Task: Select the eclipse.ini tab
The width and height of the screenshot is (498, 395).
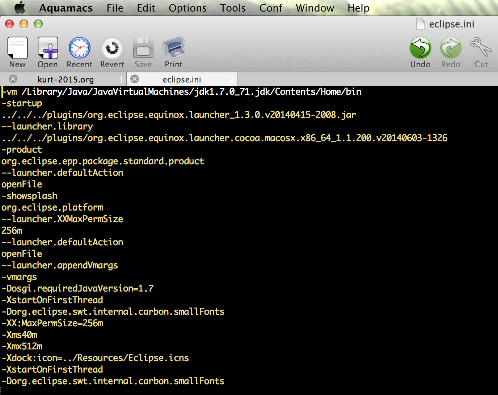Action: [x=182, y=79]
